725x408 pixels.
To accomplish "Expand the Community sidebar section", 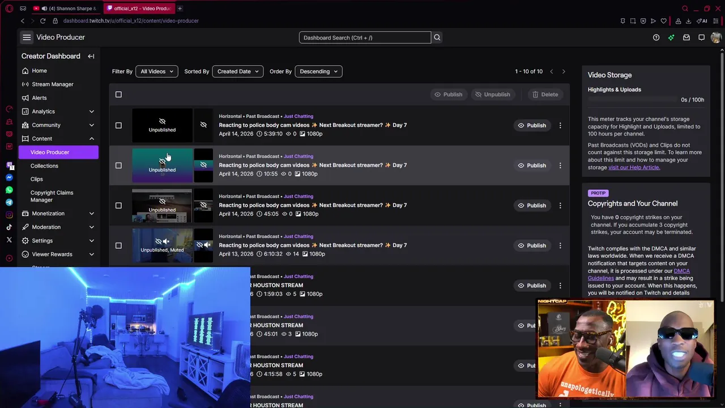I will pos(58,125).
